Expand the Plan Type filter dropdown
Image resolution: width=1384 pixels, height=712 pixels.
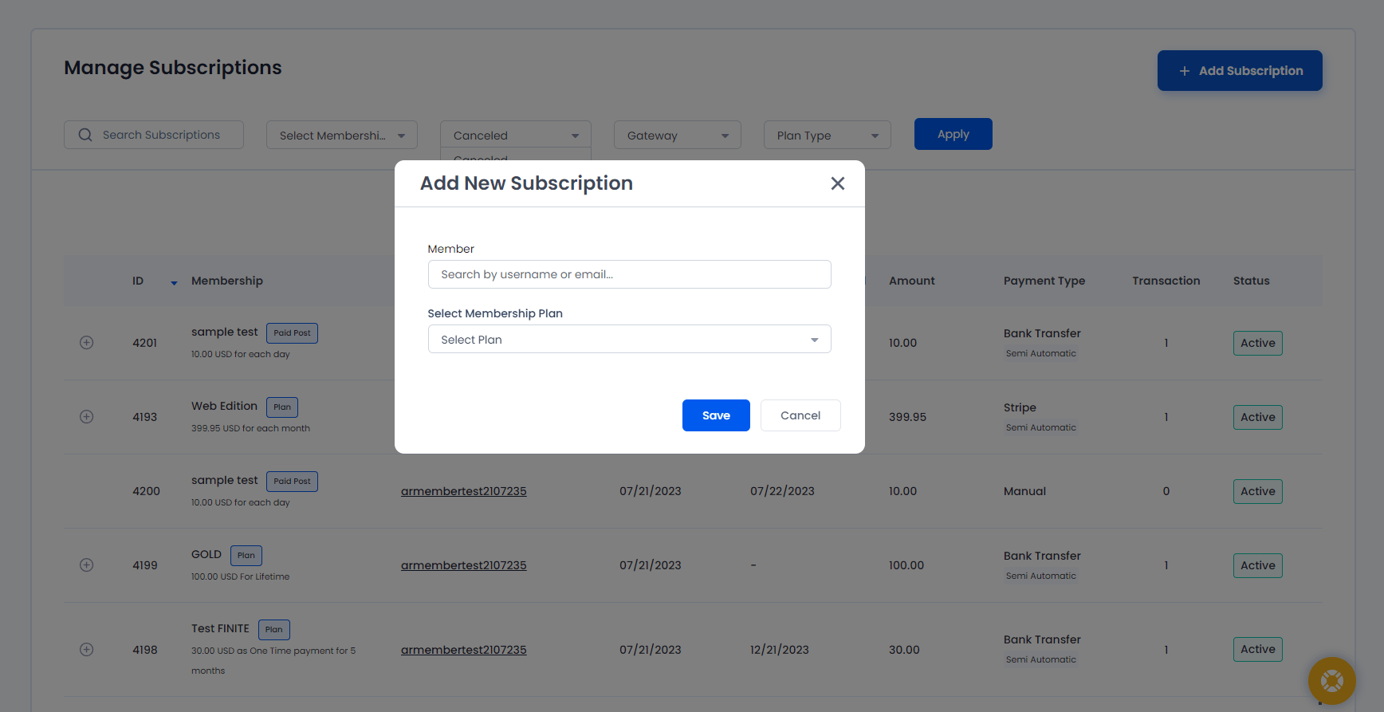827,136
